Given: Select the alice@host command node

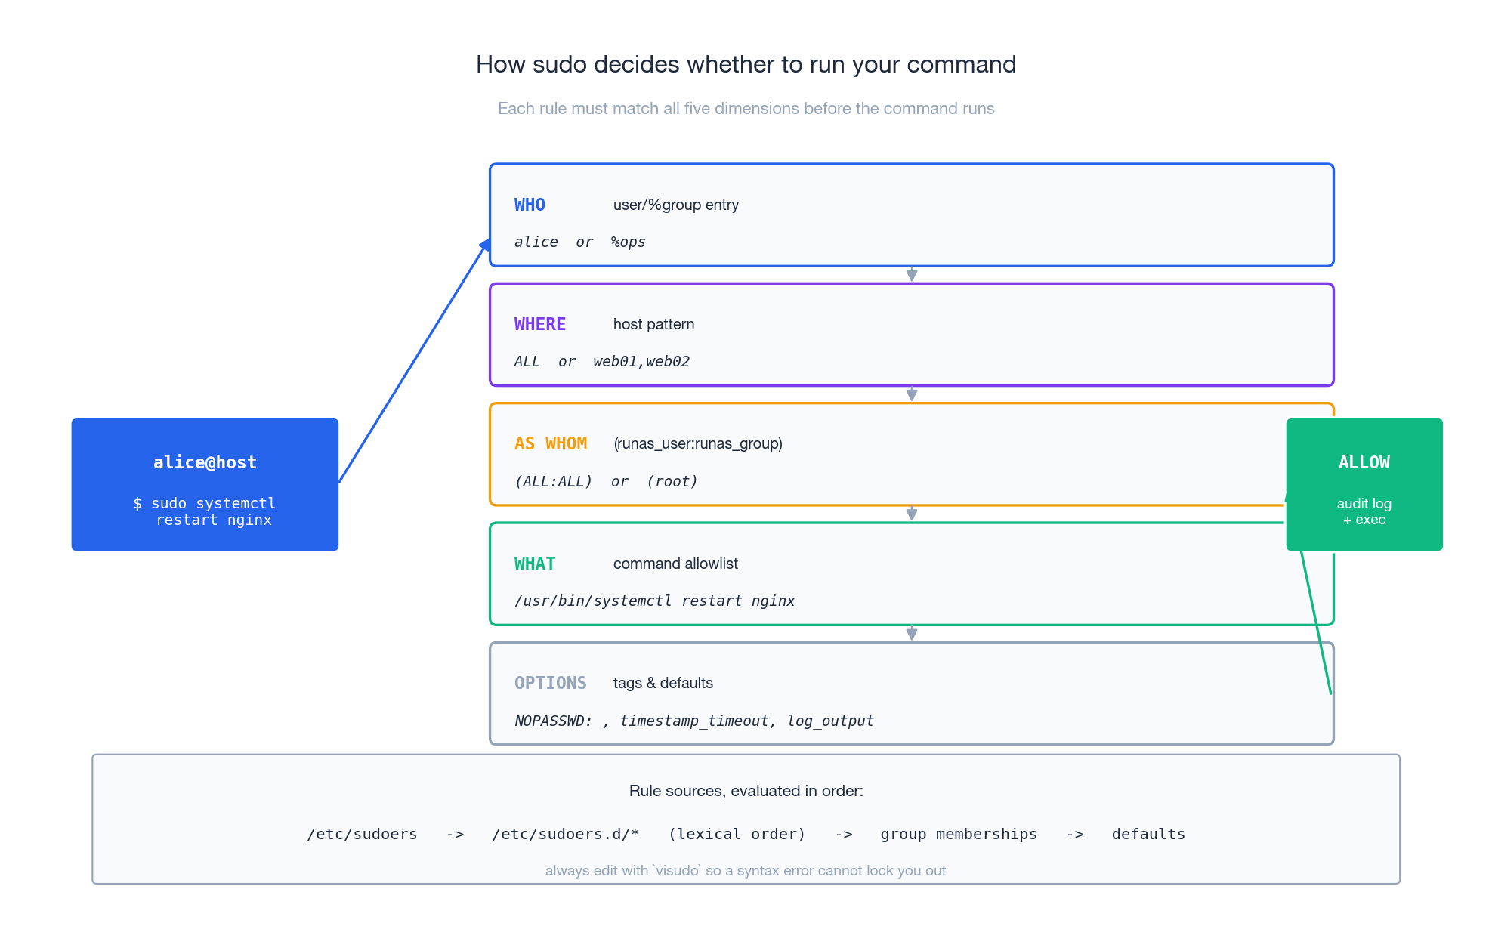Looking at the screenshot, I should pos(205,484).
